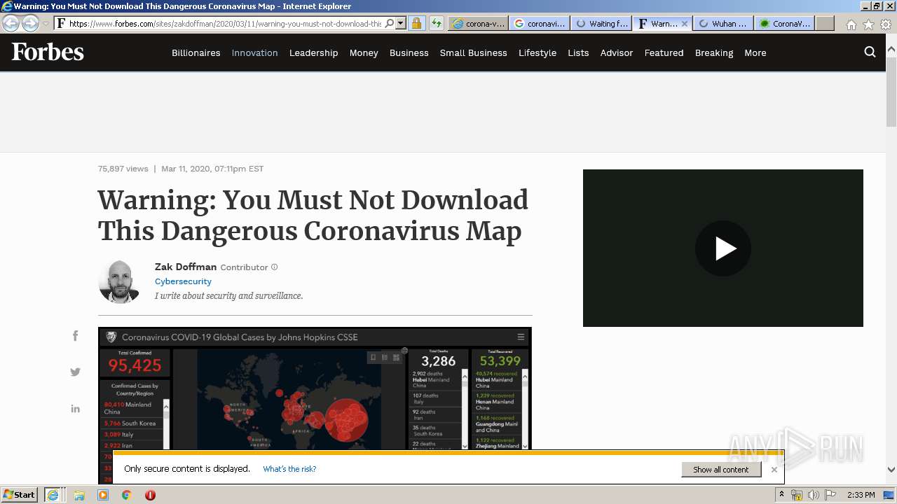Open the Lifestyle menu
897x504 pixels.
tap(537, 52)
